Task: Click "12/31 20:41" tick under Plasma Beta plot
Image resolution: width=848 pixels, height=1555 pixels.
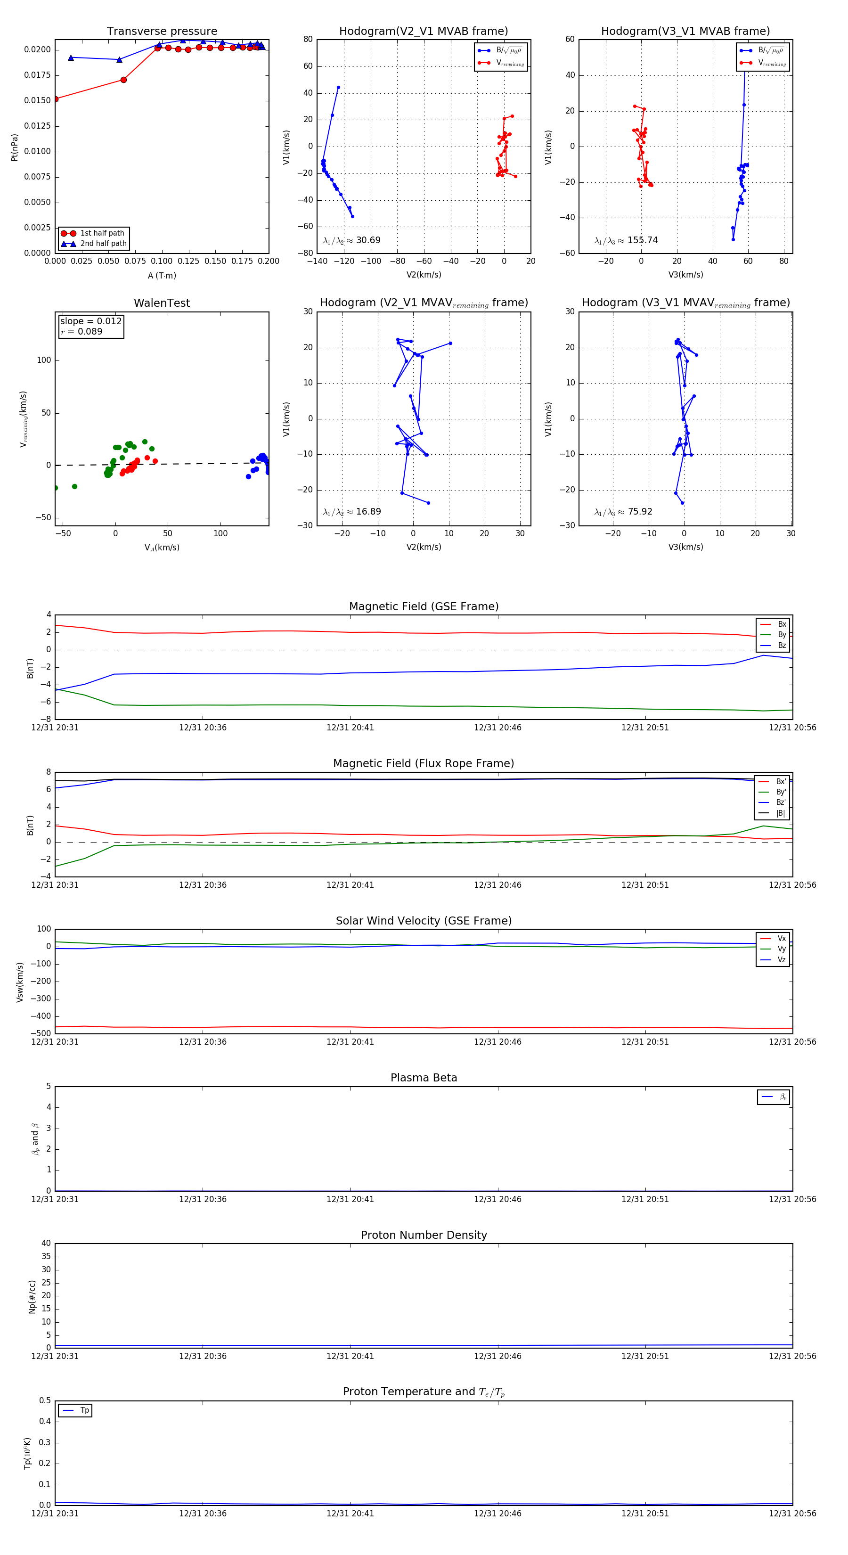Action: [x=350, y=1199]
